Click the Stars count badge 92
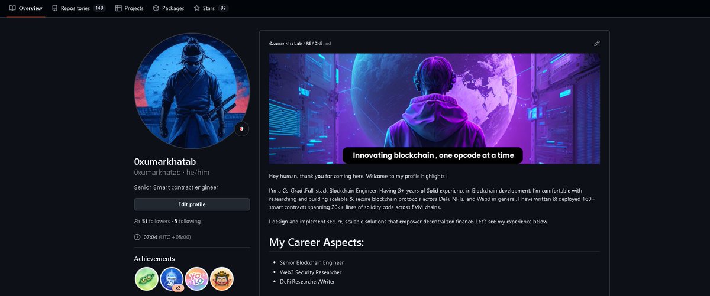The image size is (710, 296). (223, 8)
